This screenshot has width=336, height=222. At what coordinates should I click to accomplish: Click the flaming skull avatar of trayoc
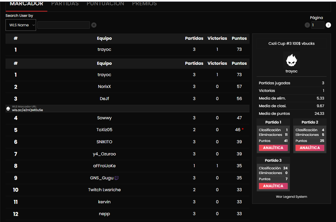point(291,60)
